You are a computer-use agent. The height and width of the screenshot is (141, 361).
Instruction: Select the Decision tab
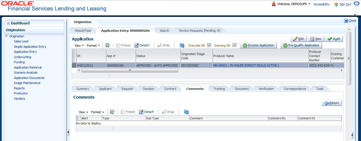[x=148, y=89]
